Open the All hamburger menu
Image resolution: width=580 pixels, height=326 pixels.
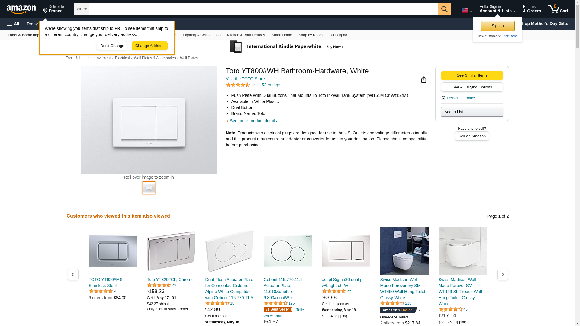(x=13, y=24)
